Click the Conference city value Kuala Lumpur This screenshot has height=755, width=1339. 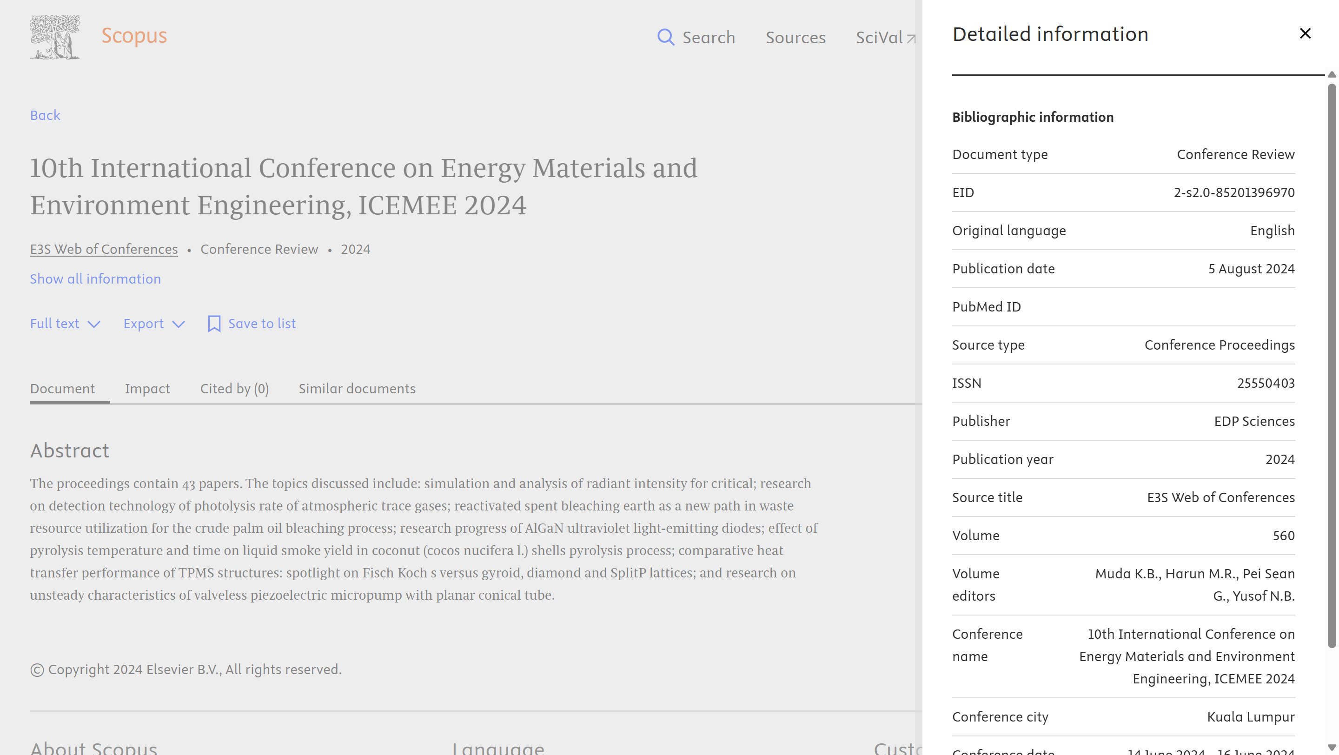point(1251,717)
